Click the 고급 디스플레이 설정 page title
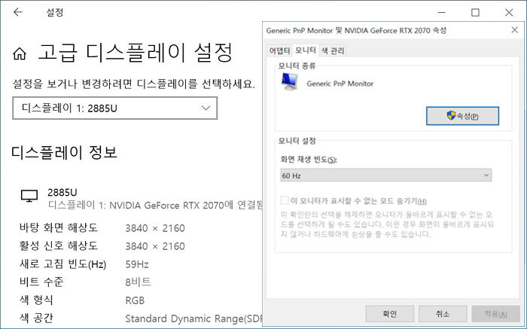The image size is (527, 329). click(x=135, y=53)
